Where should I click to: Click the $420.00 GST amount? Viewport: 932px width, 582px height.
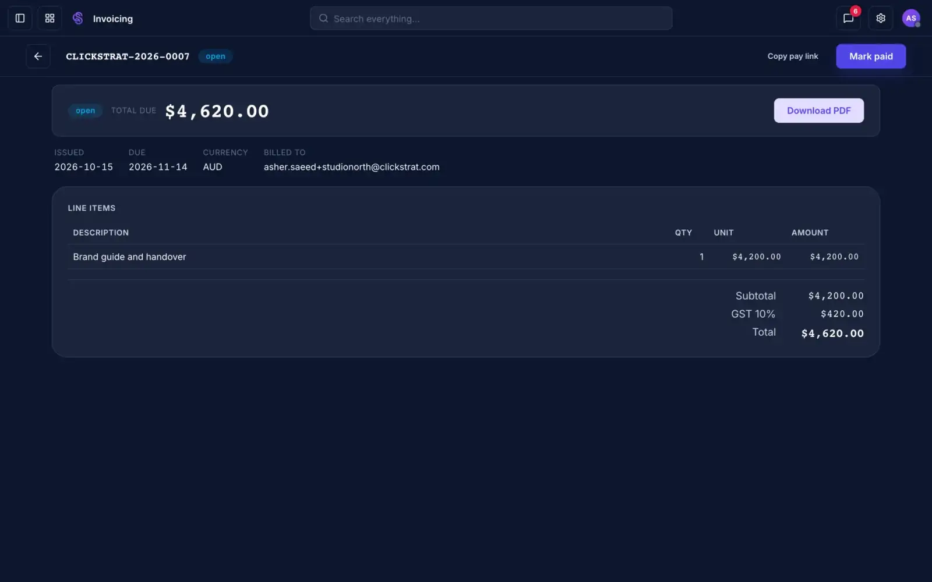point(842,314)
